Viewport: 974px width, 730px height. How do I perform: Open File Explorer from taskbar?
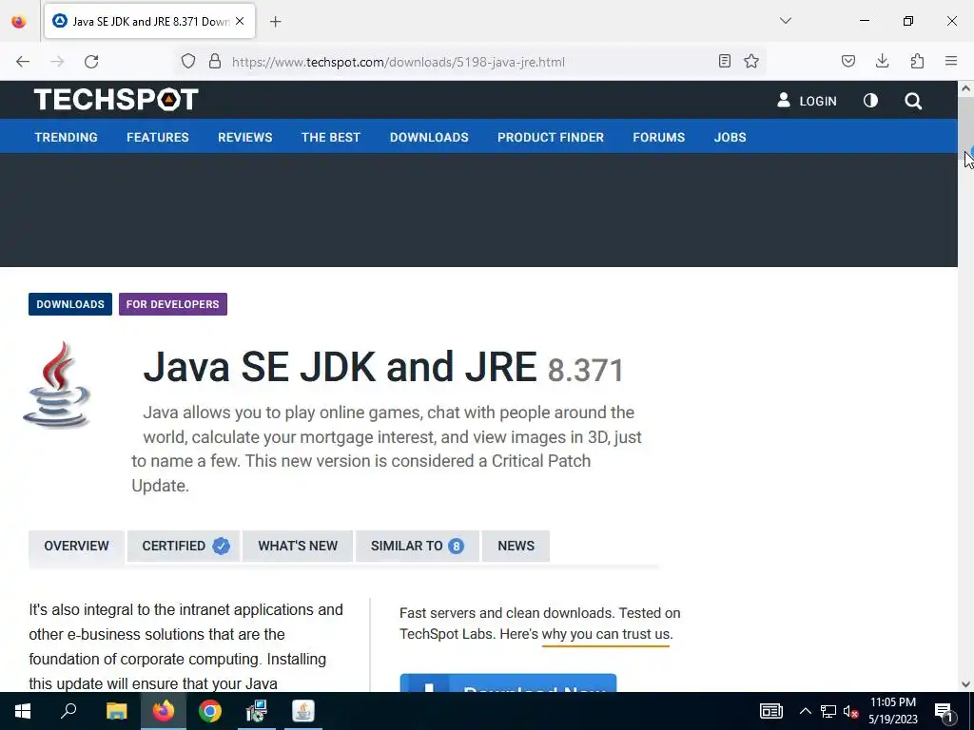116,711
